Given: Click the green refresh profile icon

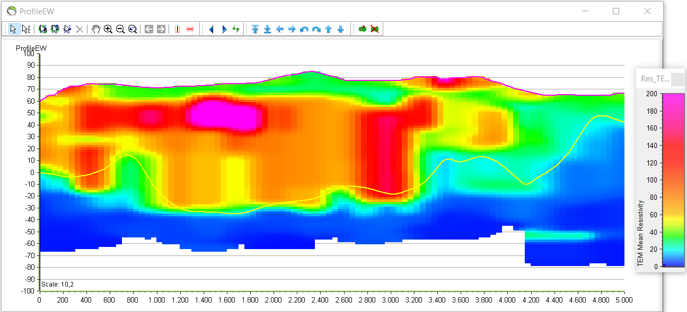Looking at the screenshot, I should (x=236, y=29).
